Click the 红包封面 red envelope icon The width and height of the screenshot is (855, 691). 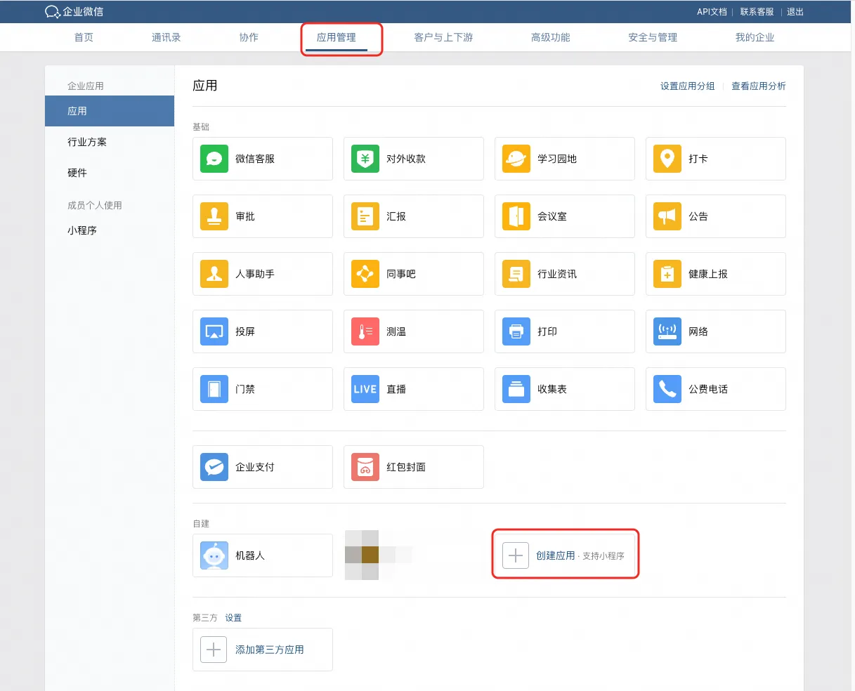[365, 467]
